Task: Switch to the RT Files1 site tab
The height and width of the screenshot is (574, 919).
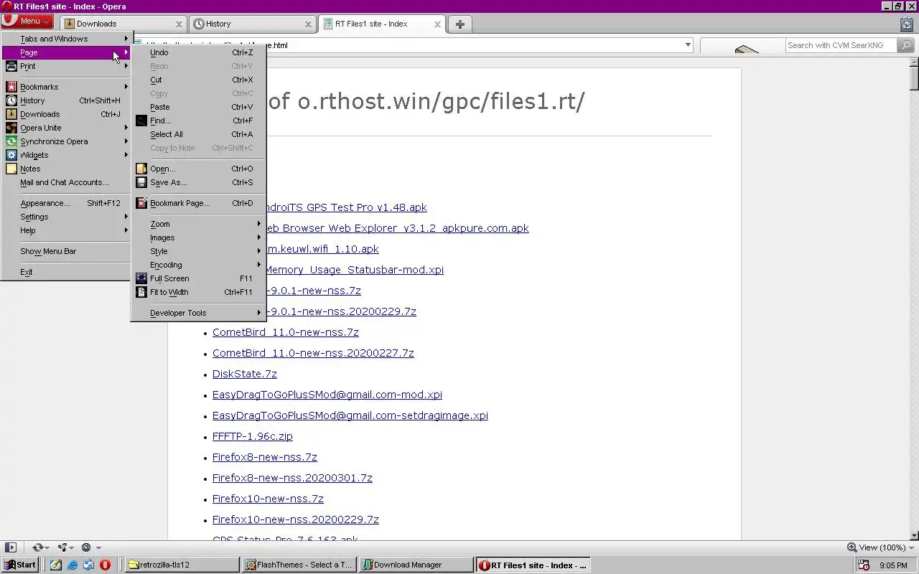Action: (382, 24)
